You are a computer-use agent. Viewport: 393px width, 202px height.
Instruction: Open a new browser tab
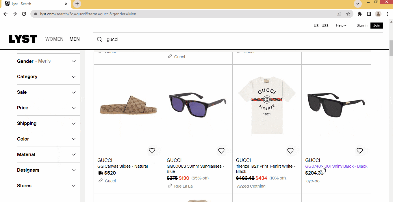pyautogui.click(x=77, y=4)
